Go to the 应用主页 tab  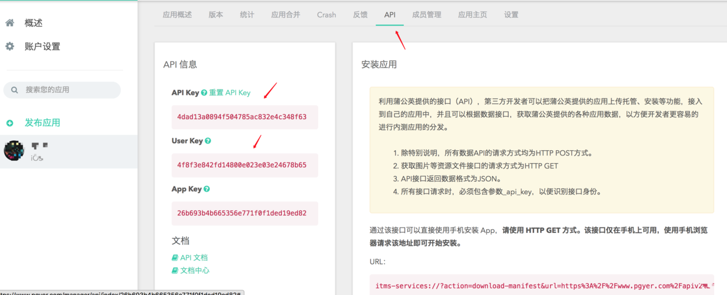tap(473, 15)
